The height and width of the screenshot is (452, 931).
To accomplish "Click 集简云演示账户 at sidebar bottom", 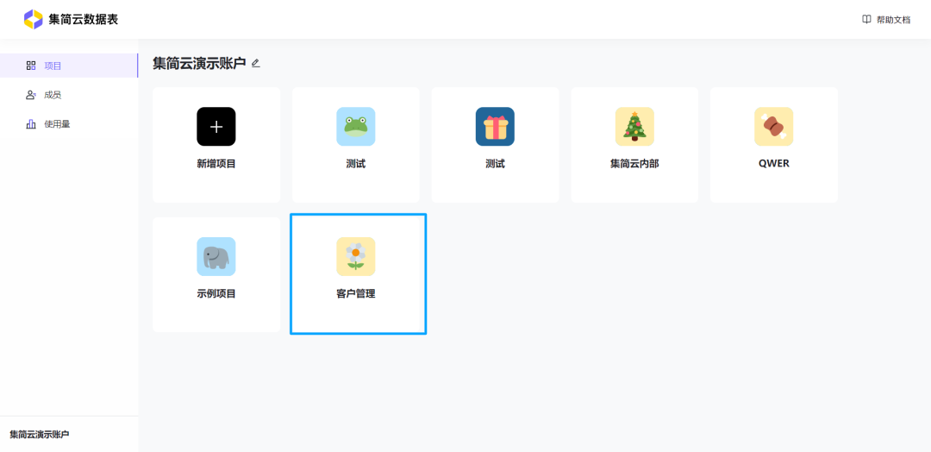I will [39, 434].
